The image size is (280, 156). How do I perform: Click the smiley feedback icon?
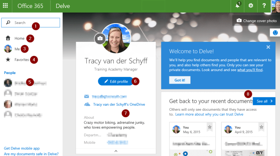coord(275,33)
